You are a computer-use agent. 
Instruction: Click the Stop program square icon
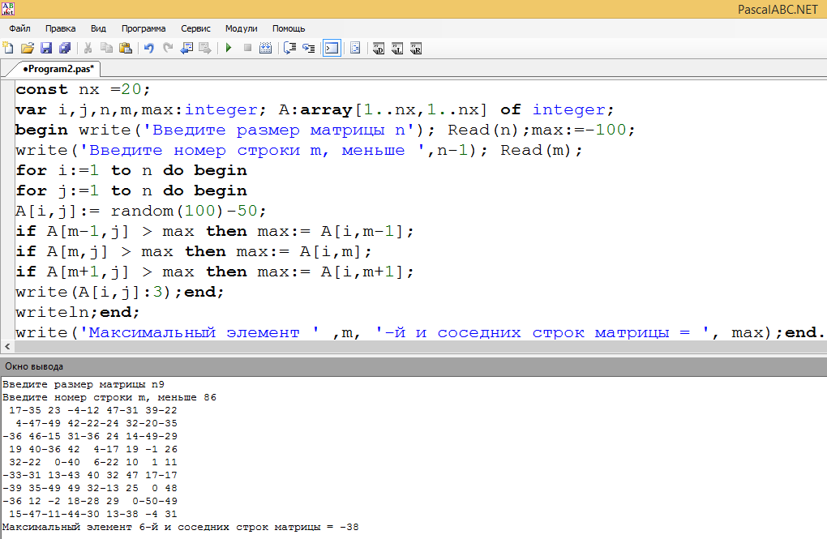(247, 49)
